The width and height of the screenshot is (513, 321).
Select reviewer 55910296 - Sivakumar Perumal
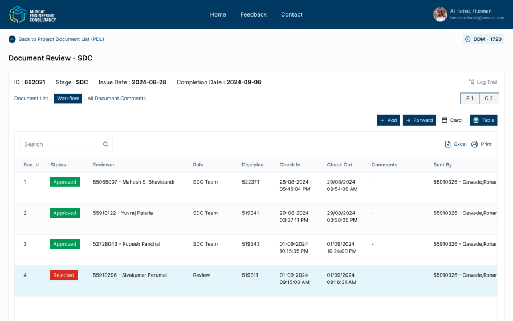(129, 275)
